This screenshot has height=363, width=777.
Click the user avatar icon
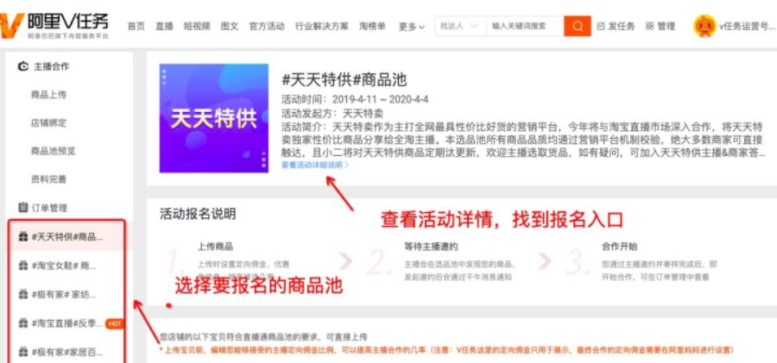pyautogui.click(x=704, y=26)
